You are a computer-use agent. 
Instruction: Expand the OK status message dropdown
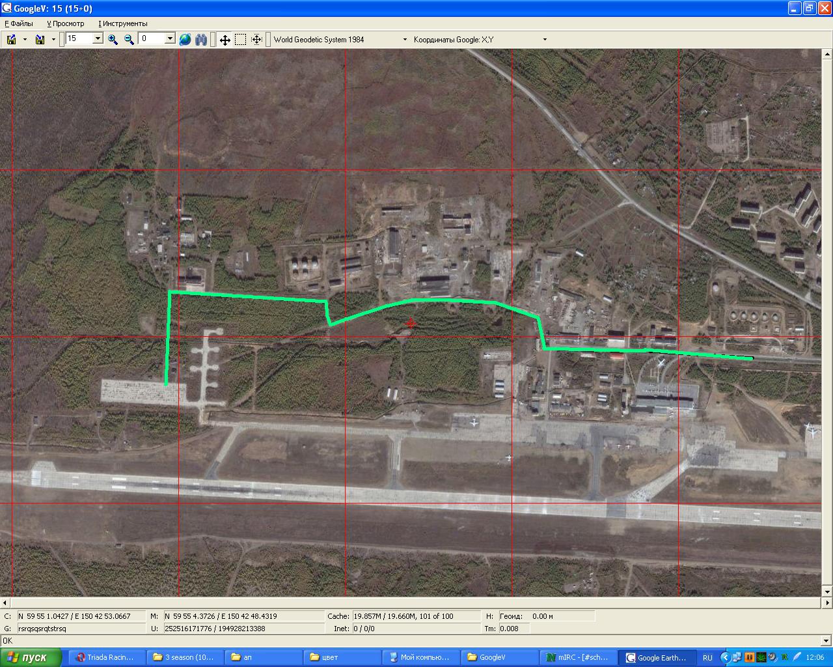click(826, 641)
